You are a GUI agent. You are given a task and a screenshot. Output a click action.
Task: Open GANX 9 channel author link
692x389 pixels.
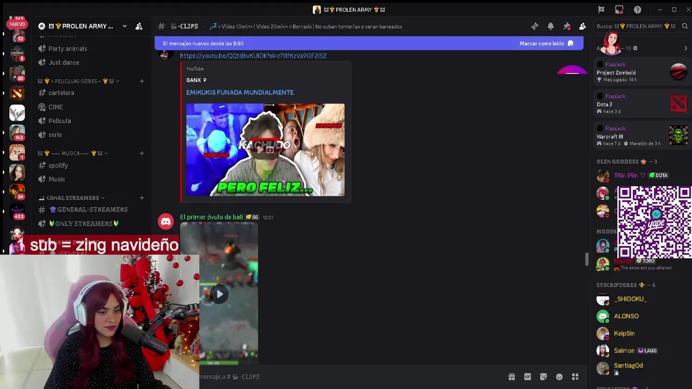pyautogui.click(x=196, y=80)
